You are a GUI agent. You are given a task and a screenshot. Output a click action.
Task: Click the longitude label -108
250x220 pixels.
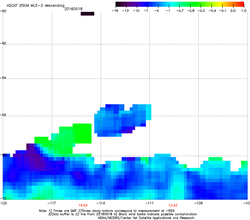pos(199,203)
